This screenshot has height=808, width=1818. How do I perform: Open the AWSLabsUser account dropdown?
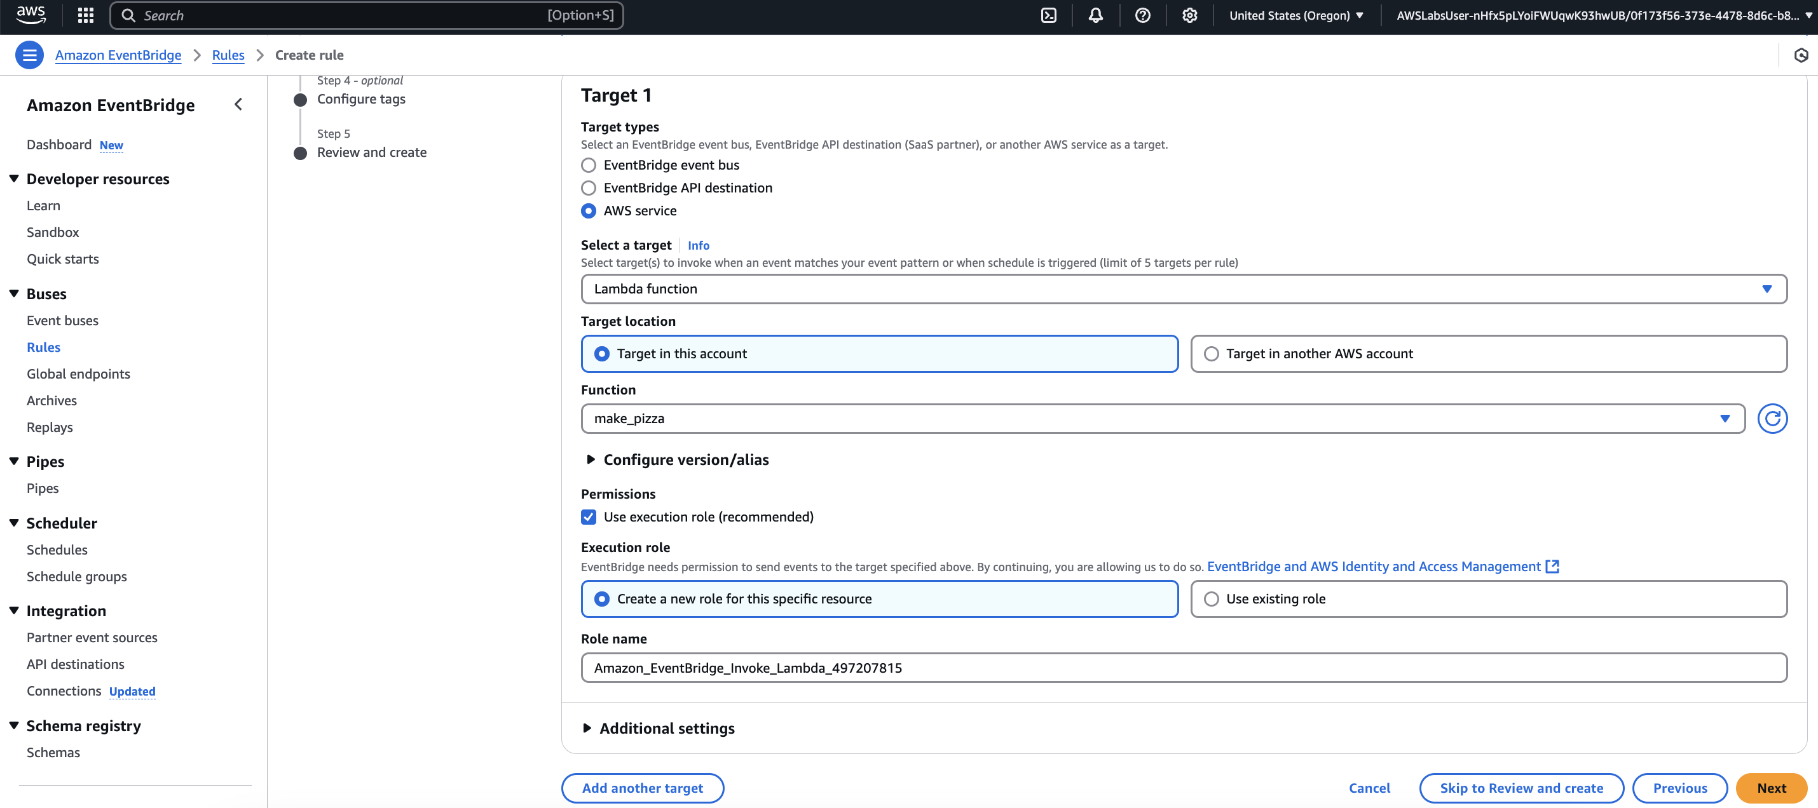click(1603, 15)
